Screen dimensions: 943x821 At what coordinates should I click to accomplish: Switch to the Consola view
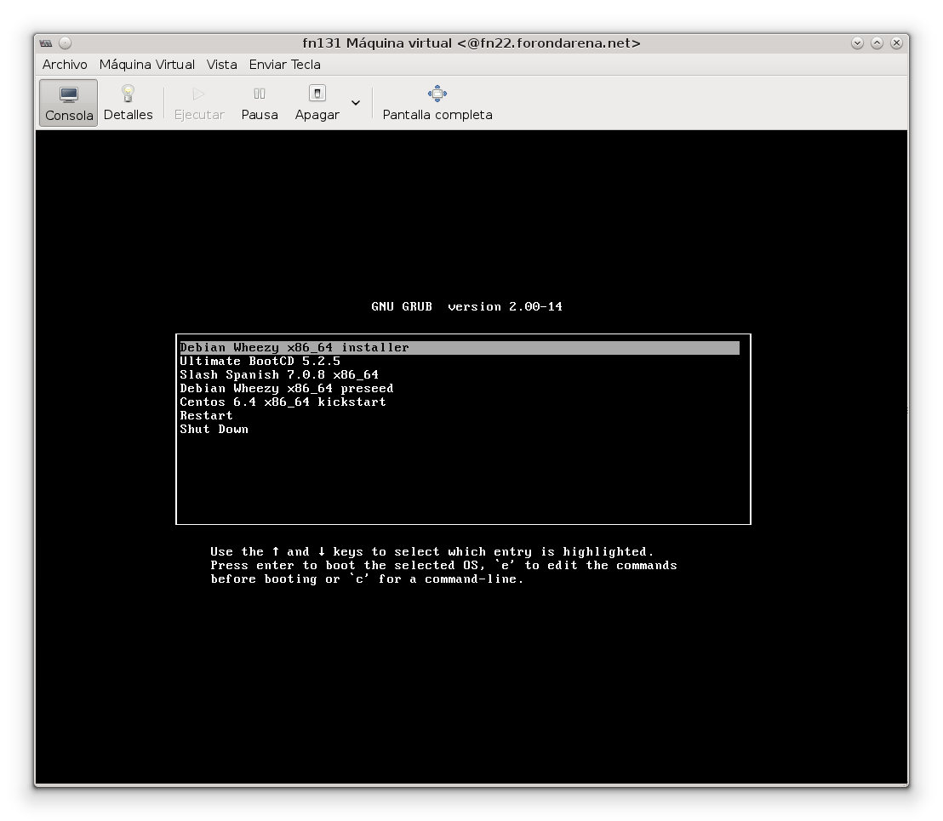point(69,103)
